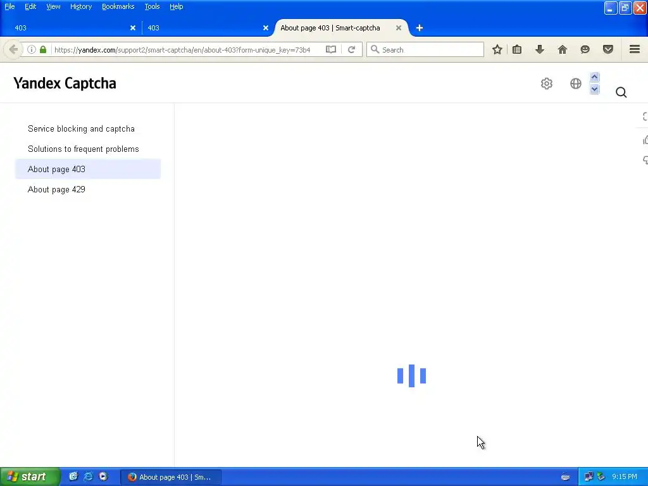Click the thumbs up feedback icon
Viewport: 648px width, 486px height.
[x=645, y=140]
